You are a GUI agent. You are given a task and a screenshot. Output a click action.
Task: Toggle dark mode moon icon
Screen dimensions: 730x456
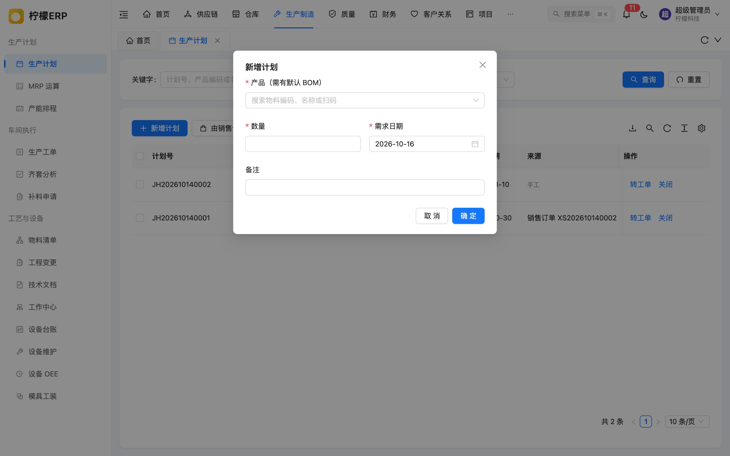(x=644, y=14)
